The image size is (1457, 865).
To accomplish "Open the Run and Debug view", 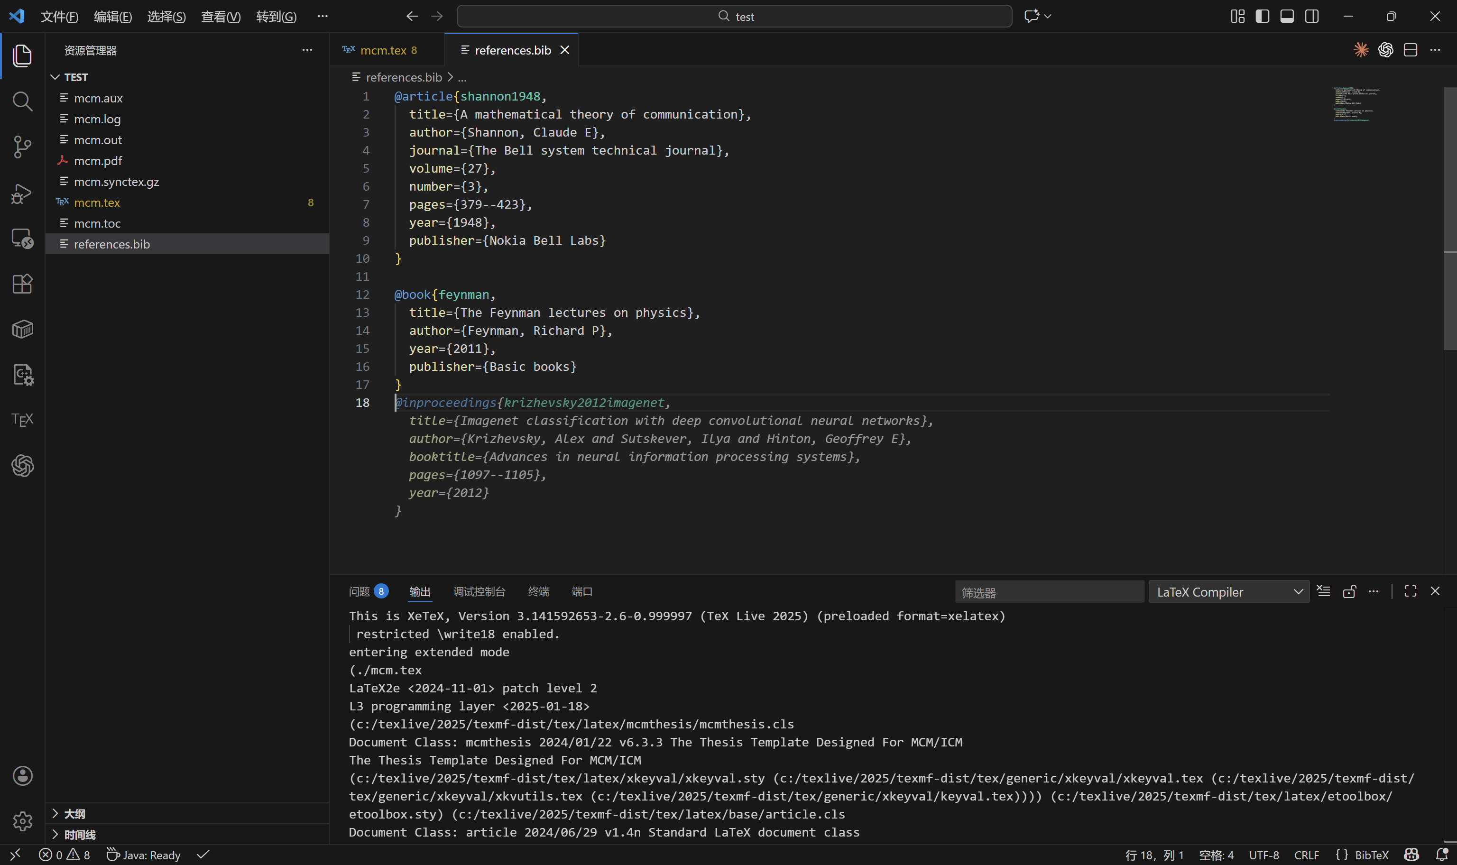I will click(22, 193).
